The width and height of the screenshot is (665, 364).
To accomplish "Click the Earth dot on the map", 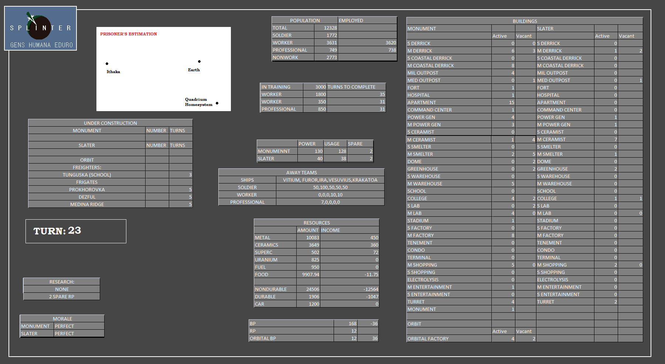I will pos(199,62).
